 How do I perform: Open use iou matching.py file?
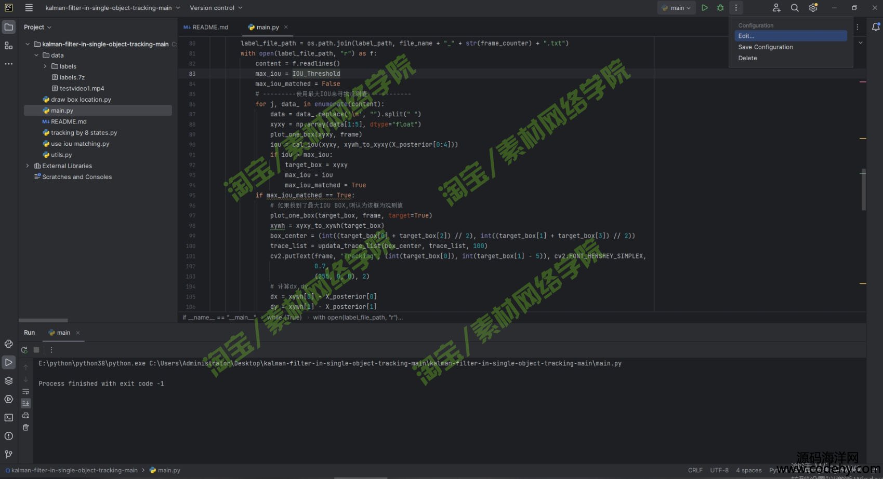point(80,144)
